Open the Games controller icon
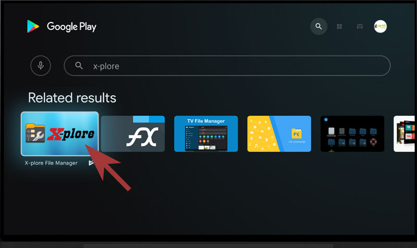417x248 pixels. 360,27
